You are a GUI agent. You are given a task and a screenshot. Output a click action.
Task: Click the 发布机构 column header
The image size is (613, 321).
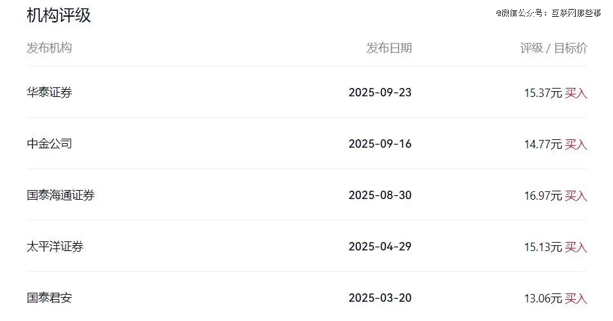[50, 48]
